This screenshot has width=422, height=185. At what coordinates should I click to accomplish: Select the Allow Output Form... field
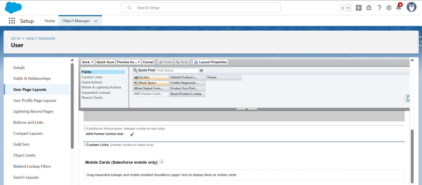click(151, 88)
